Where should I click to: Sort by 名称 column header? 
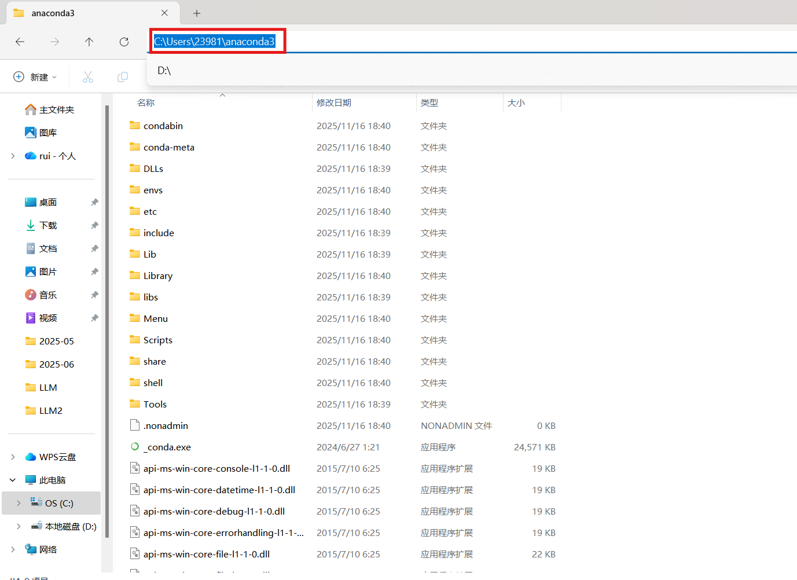146,103
